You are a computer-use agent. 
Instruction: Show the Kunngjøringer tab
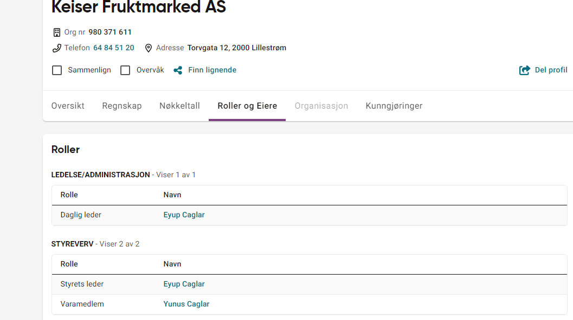tap(394, 106)
